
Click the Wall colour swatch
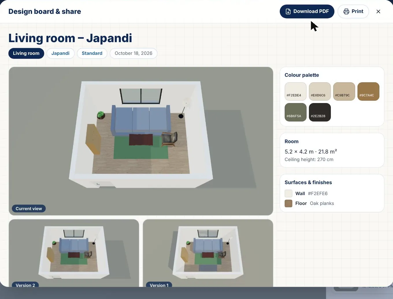tap(288, 193)
